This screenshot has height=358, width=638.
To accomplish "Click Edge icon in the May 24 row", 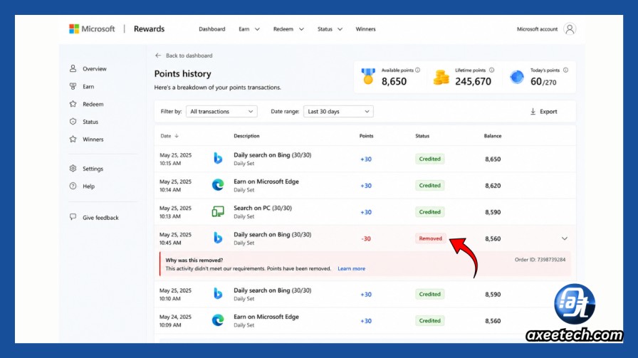I will click(x=218, y=320).
